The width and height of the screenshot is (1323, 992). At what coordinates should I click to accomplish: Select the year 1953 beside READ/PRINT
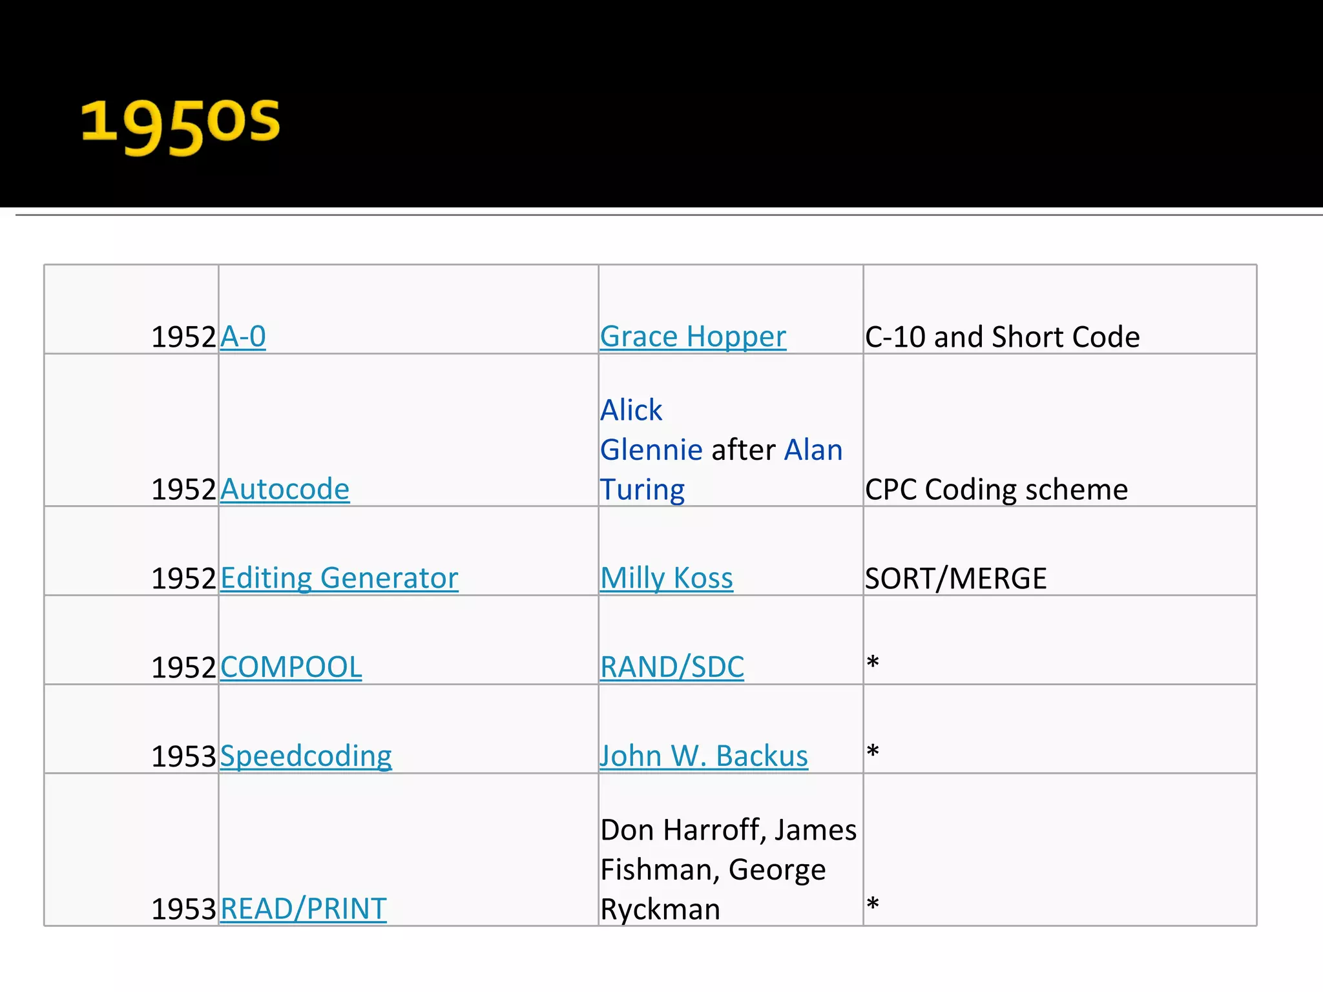[183, 909]
